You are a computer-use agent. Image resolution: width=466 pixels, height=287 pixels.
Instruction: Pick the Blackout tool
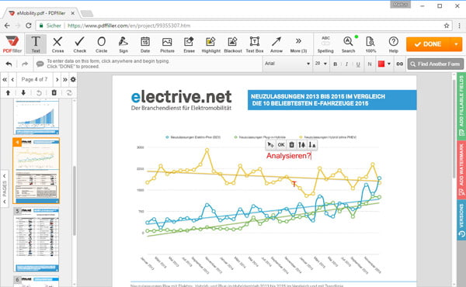(x=233, y=44)
